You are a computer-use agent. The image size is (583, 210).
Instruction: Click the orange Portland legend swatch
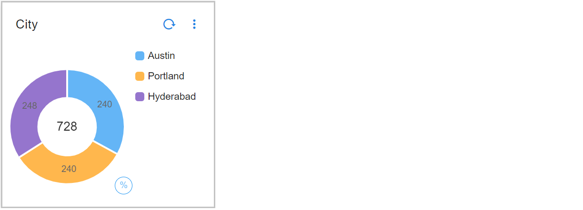click(x=140, y=76)
